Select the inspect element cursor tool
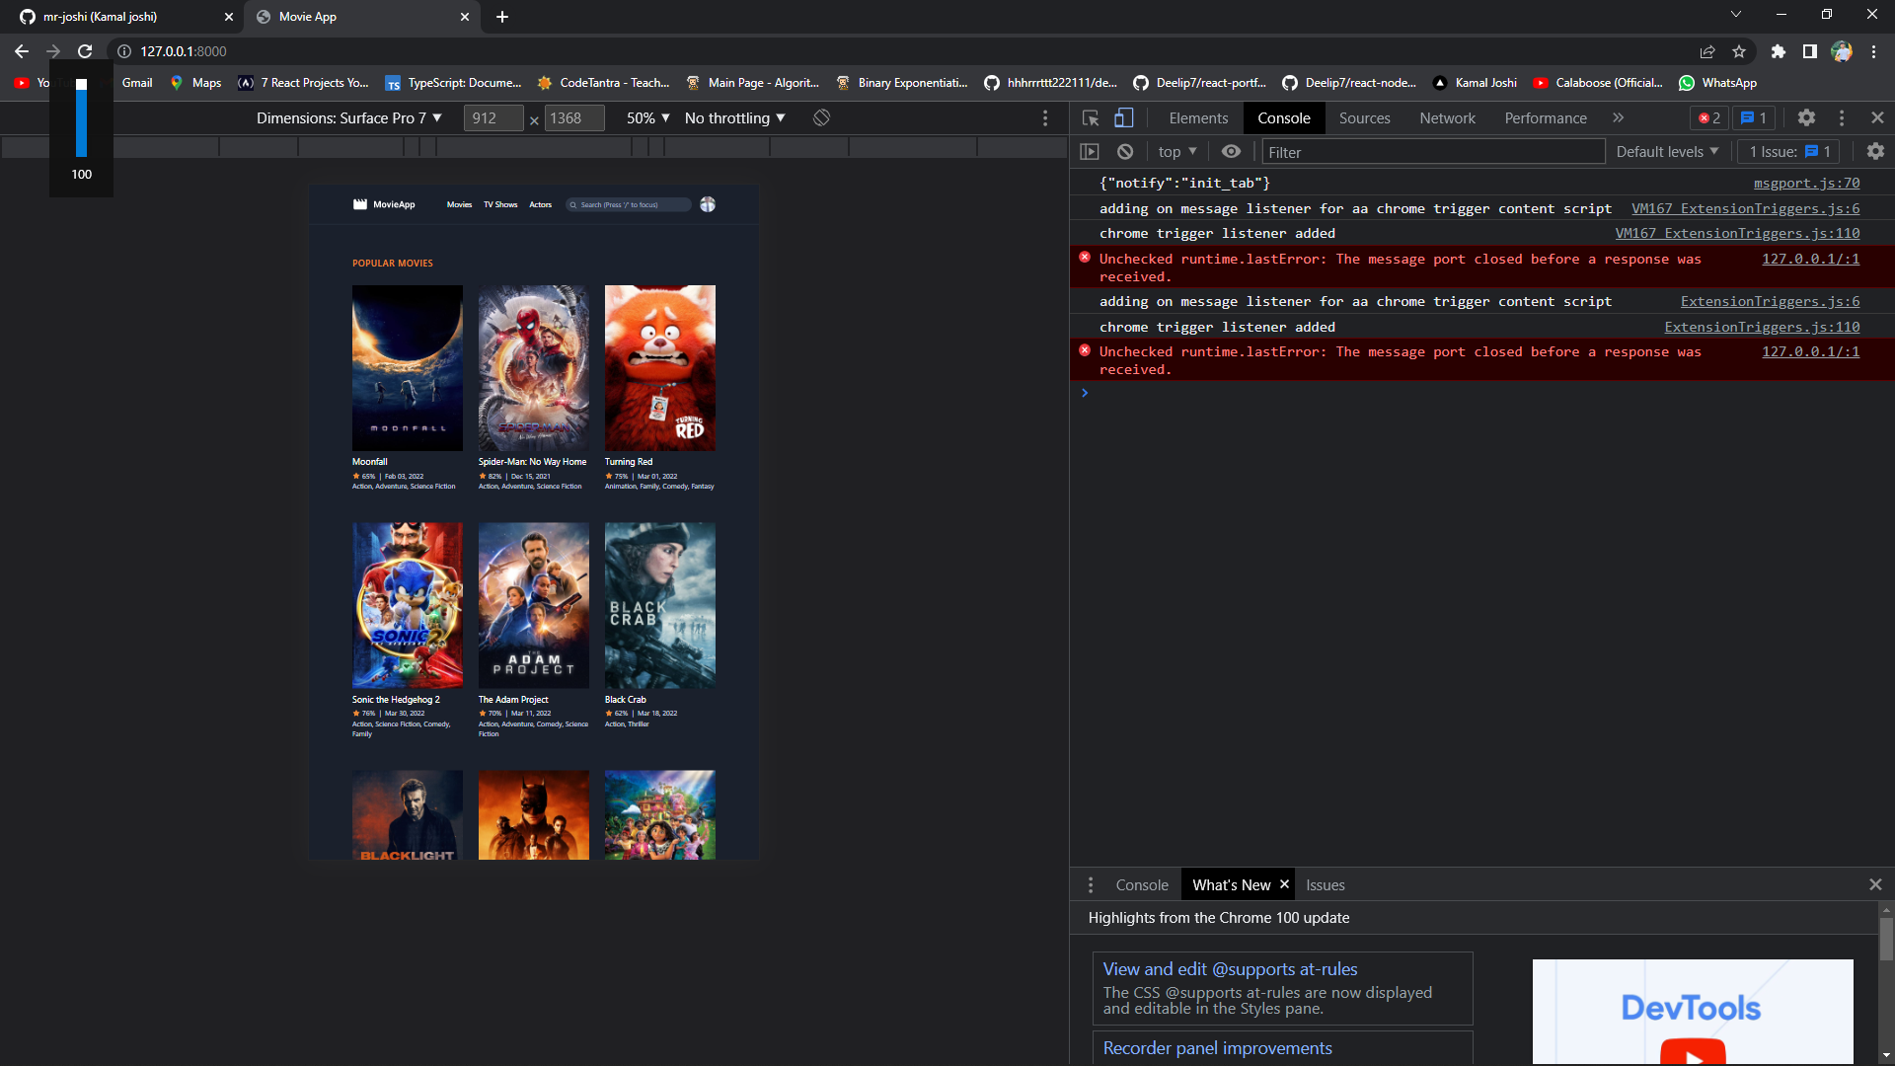The width and height of the screenshot is (1895, 1066). (x=1090, y=117)
